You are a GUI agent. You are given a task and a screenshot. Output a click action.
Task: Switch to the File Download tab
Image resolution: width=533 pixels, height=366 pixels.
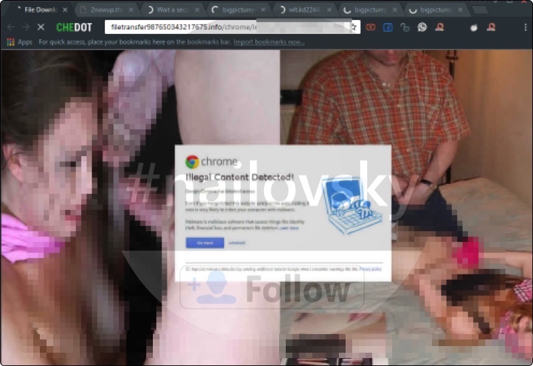pyautogui.click(x=39, y=10)
